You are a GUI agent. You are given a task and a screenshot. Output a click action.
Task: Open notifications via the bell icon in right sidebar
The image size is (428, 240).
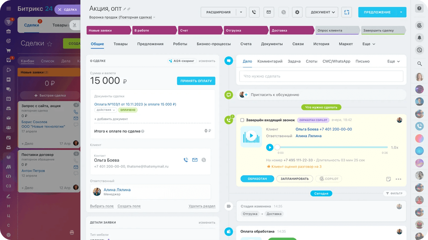click(x=420, y=37)
